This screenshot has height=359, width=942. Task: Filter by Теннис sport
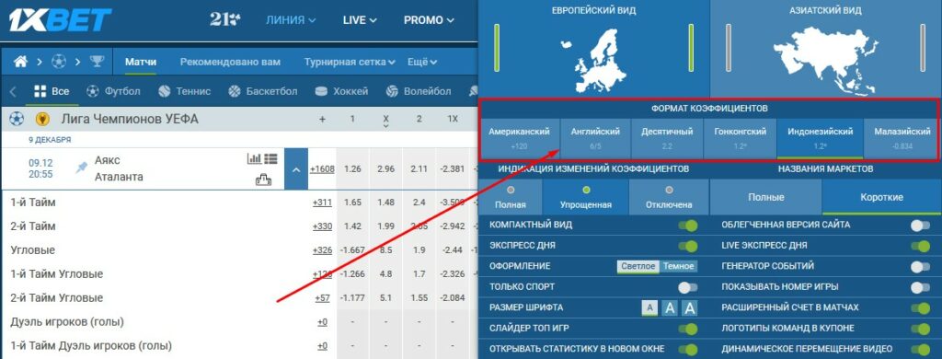coord(184,91)
